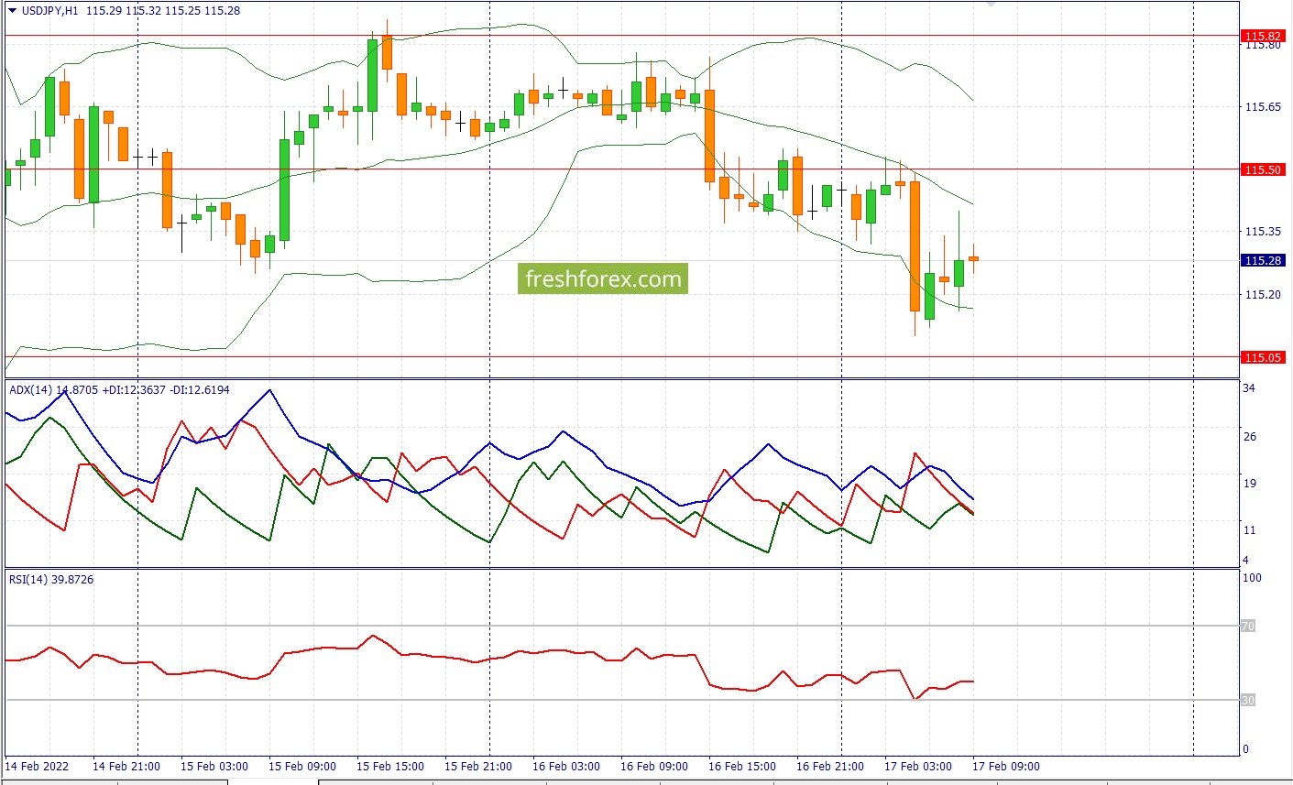Click the 34 value on ADX scale
The image size is (1293, 785).
click(x=1249, y=388)
